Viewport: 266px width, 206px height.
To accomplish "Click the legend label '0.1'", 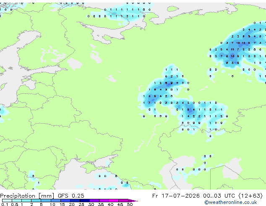I will [5, 204].
